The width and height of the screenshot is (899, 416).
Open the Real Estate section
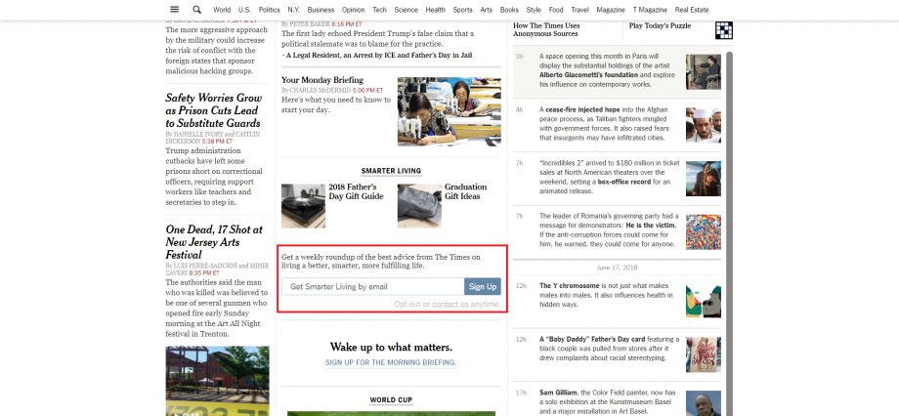tap(692, 10)
